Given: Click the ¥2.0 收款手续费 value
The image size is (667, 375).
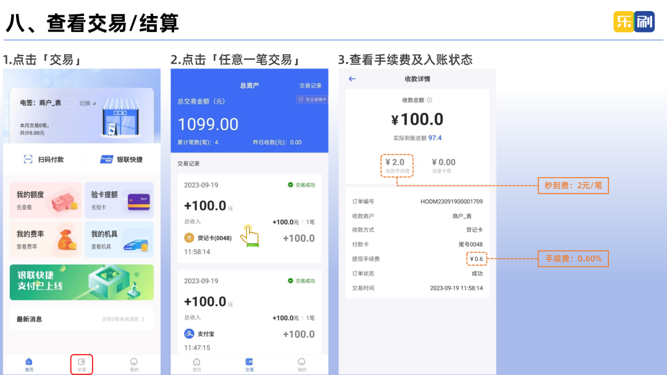Looking at the screenshot, I should click(395, 162).
